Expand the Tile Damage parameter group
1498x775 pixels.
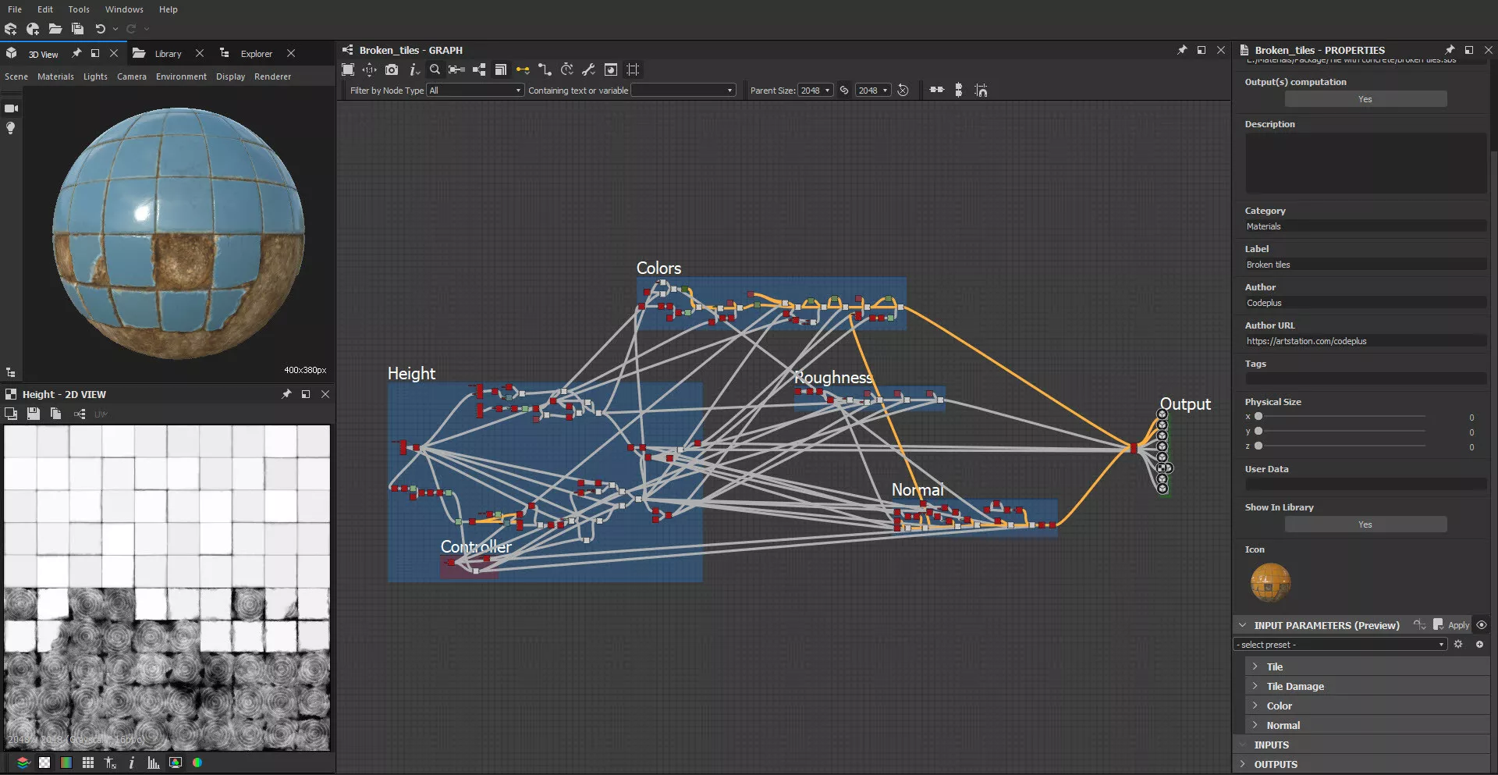[x=1295, y=686]
